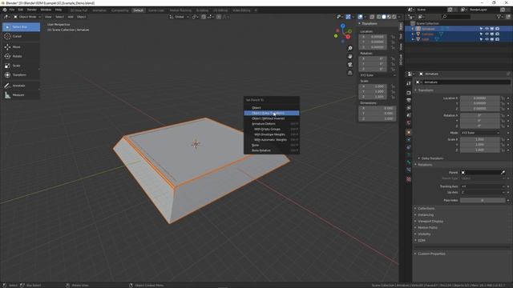The image size is (513, 288).
Task: Toggle lock for Rotation X in properties panel
Action: tap(503, 115)
